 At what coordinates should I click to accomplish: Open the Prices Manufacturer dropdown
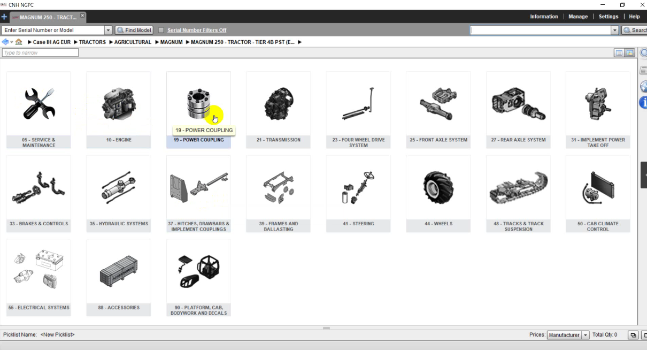point(568,335)
